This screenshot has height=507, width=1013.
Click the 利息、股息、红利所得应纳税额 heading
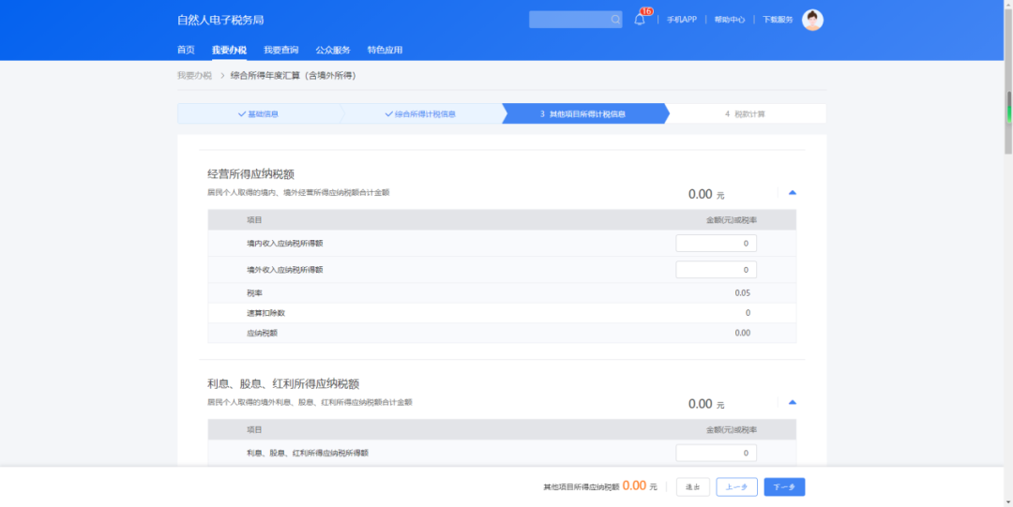283,383
